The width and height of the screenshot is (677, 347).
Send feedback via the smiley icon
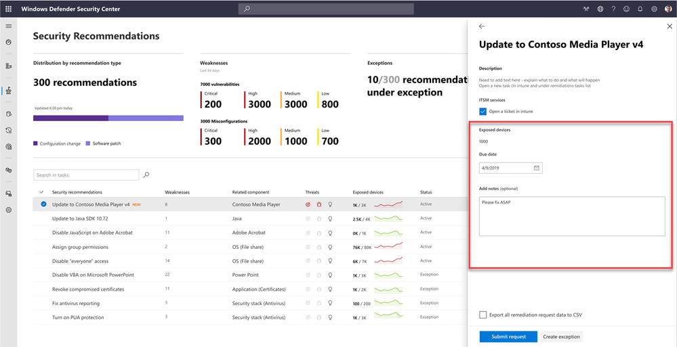point(626,9)
